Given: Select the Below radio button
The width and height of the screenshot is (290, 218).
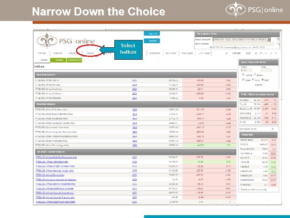Looking at the screenshot, I should (255, 75).
